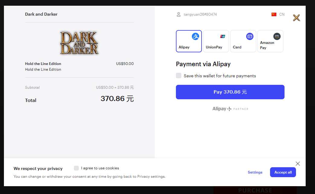Click the Accept all cookies button

click(283, 172)
